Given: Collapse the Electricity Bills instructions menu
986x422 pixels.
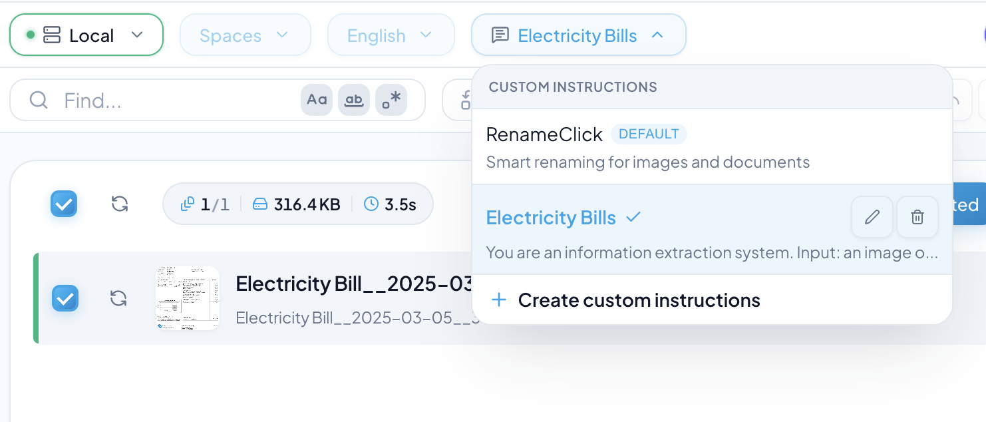Looking at the screenshot, I should pos(657,35).
